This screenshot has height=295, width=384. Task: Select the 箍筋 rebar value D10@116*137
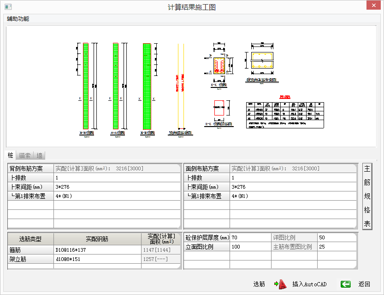point(97,250)
